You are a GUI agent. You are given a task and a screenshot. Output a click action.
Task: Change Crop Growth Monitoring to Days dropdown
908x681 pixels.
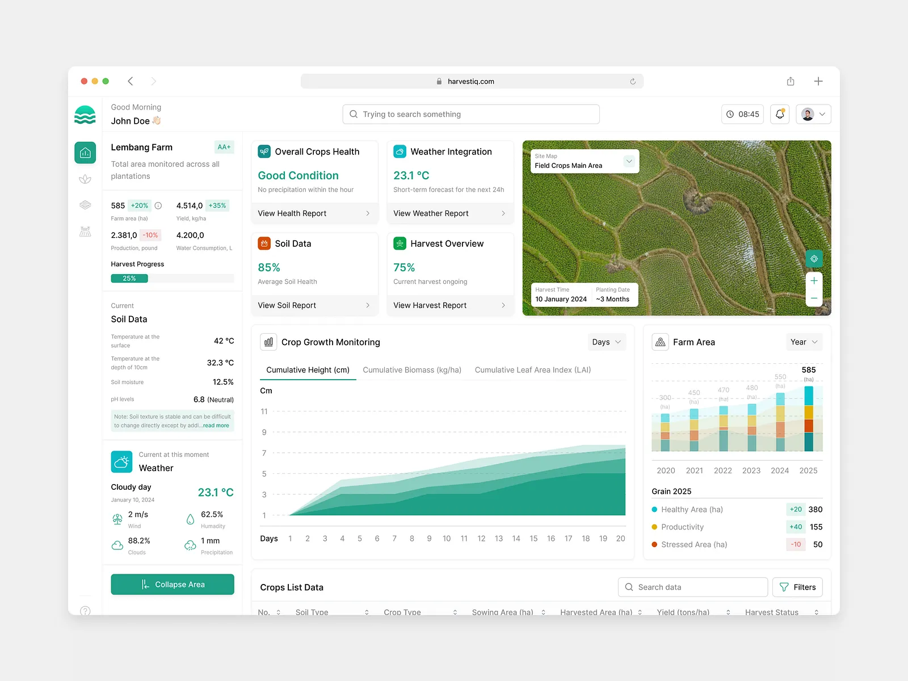[x=606, y=342]
